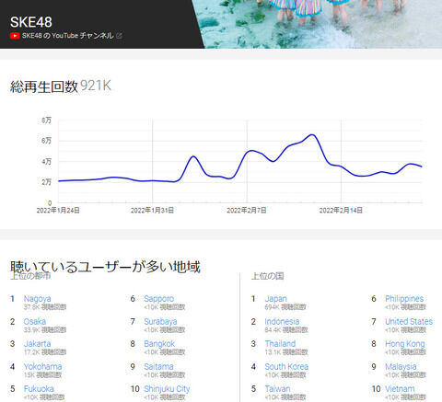Screen dimensions: 442x402
Task: Open the Thailand country link
Action: tap(280, 344)
